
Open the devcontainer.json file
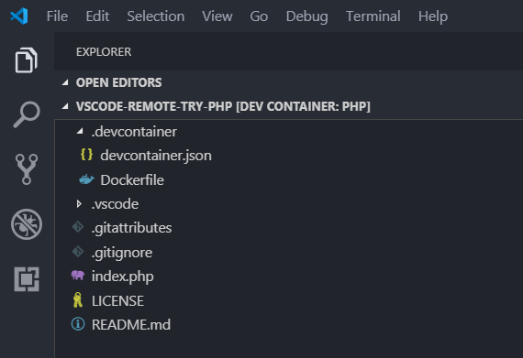[156, 156]
